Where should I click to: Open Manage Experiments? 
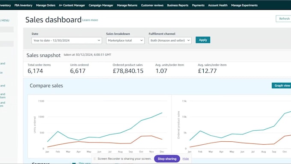244,6
